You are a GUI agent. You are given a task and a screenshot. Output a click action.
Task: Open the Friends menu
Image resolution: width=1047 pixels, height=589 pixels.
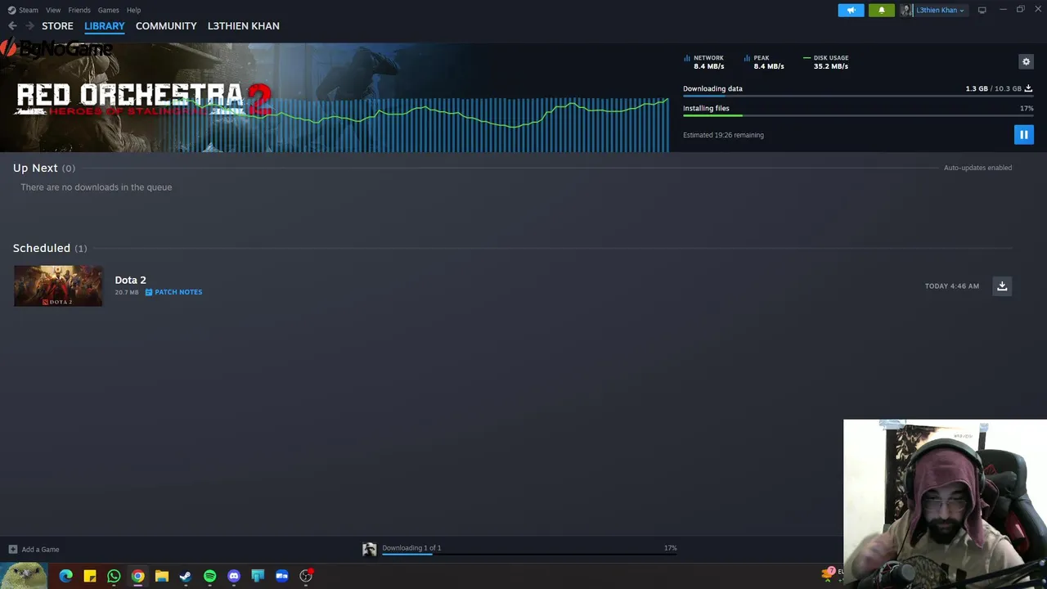pyautogui.click(x=79, y=10)
